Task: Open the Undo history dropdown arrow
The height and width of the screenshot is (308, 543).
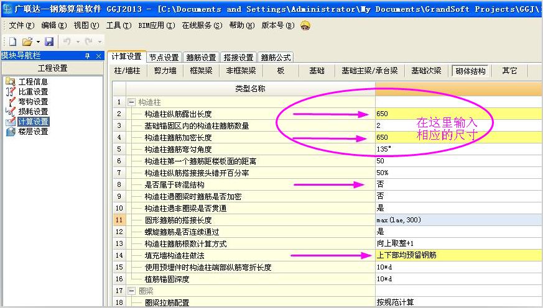Action: (78, 42)
